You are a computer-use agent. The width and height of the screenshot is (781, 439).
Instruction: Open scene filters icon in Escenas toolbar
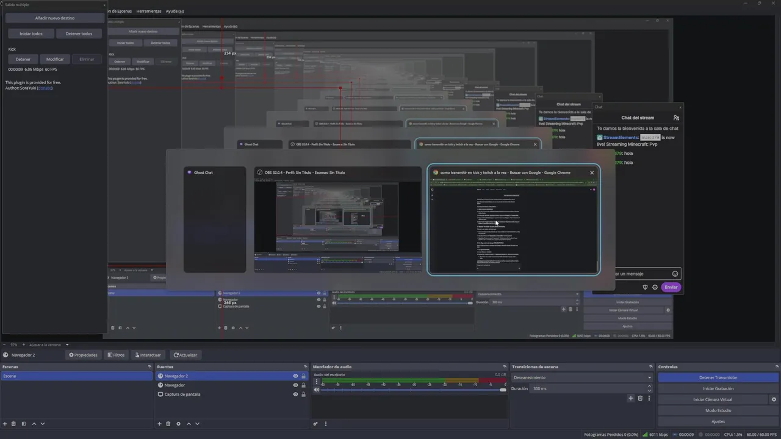tap(24, 424)
